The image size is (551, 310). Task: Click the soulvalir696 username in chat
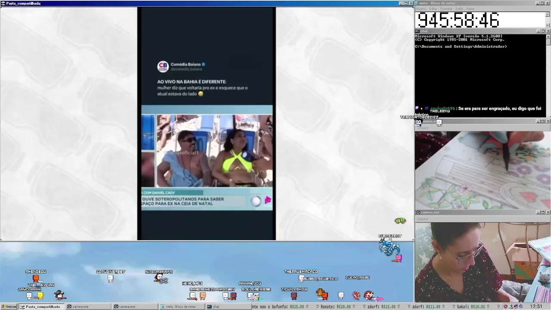pyautogui.click(x=442, y=109)
